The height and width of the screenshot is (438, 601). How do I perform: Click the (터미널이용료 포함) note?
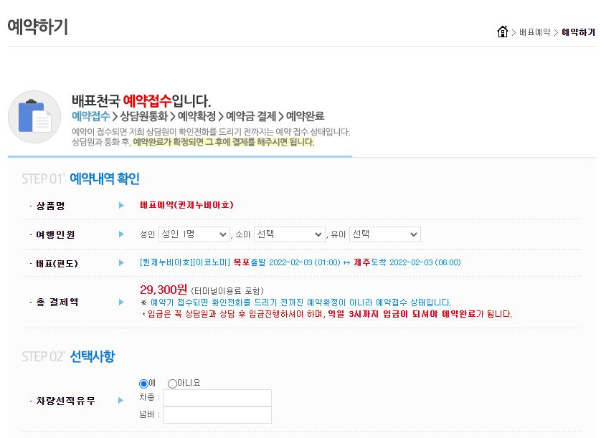227,291
